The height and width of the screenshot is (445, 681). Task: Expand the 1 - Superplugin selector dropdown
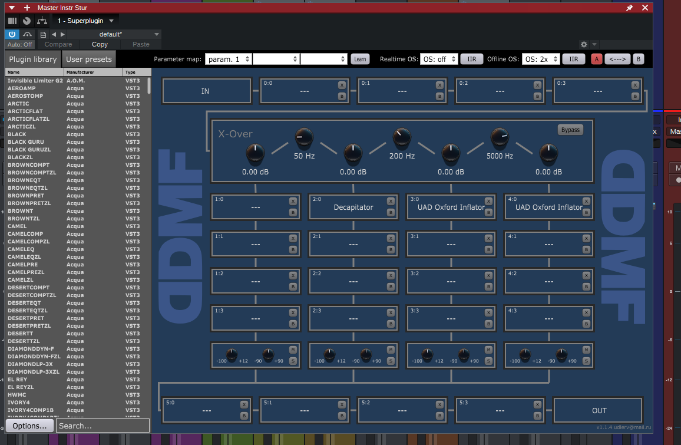pyautogui.click(x=111, y=21)
